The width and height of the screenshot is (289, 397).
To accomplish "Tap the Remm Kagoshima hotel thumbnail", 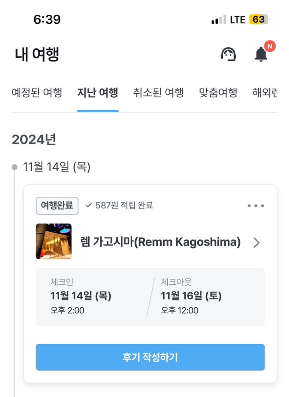I will 54,241.
